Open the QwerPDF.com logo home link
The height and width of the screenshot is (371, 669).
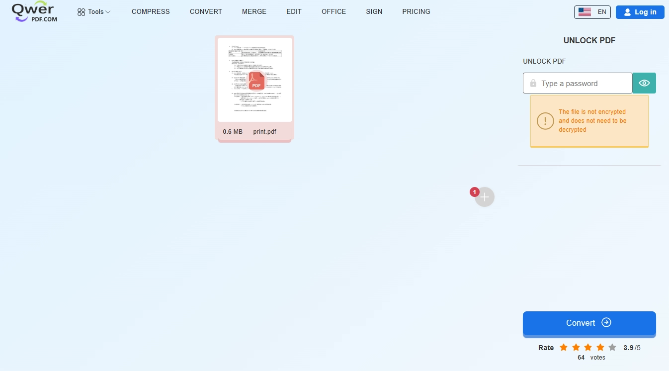coord(33,11)
